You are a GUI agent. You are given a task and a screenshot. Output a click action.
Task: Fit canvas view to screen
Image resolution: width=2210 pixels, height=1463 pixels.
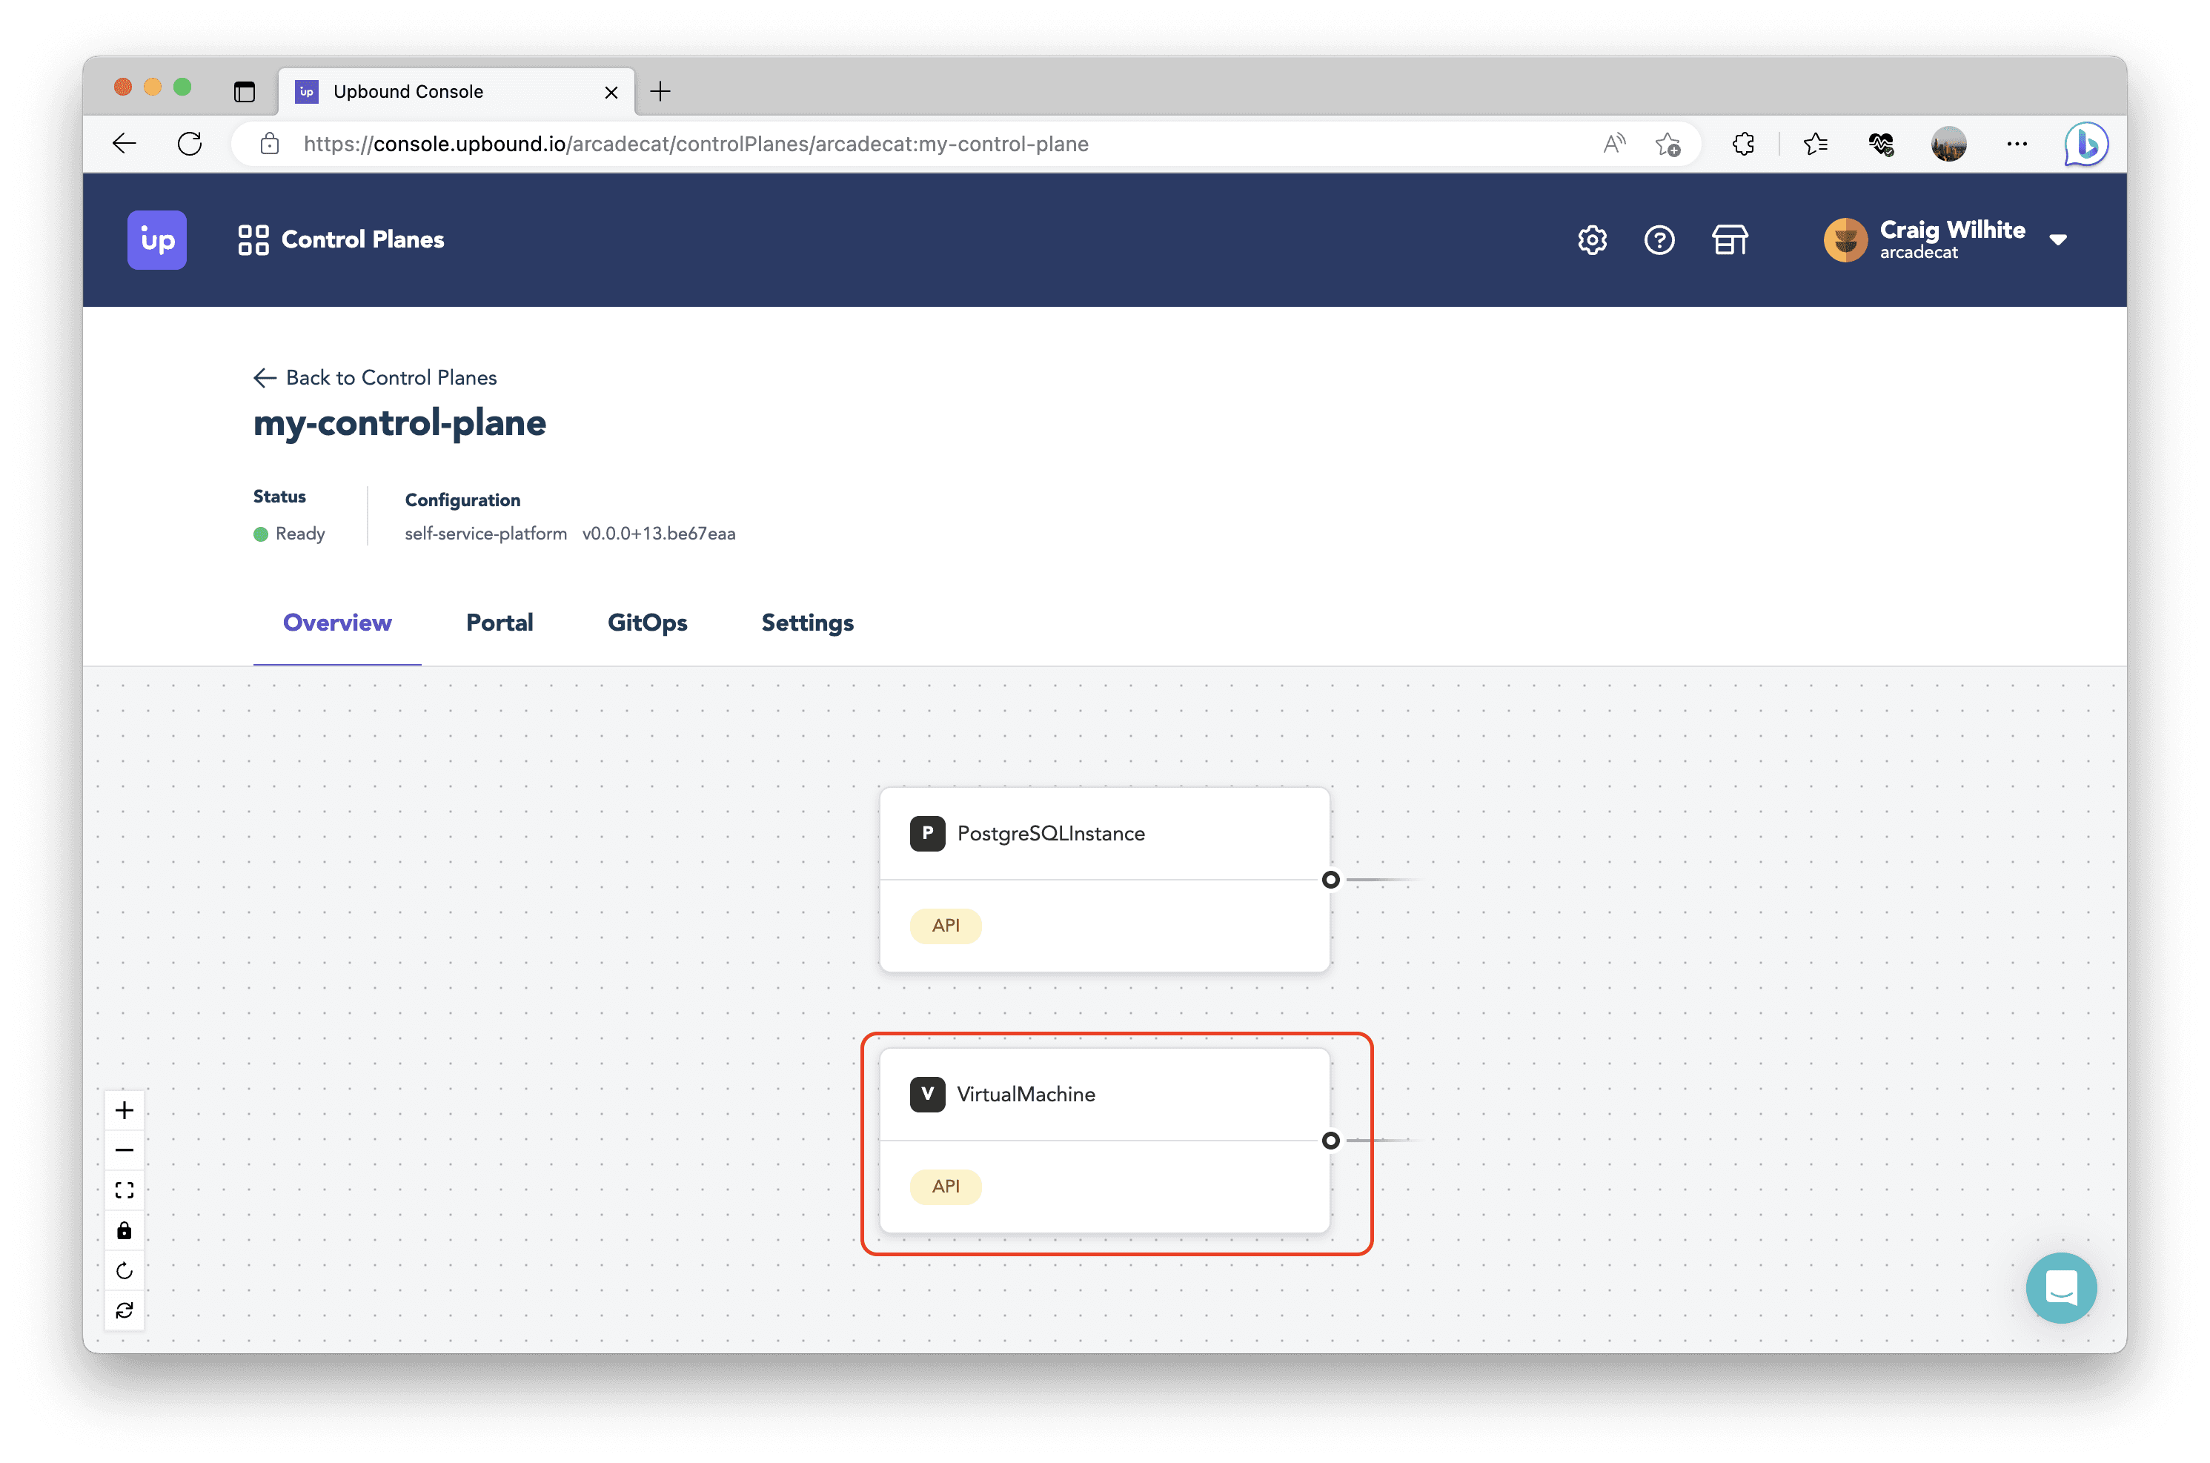click(124, 1190)
